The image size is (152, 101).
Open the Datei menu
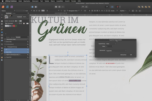point(20,1)
